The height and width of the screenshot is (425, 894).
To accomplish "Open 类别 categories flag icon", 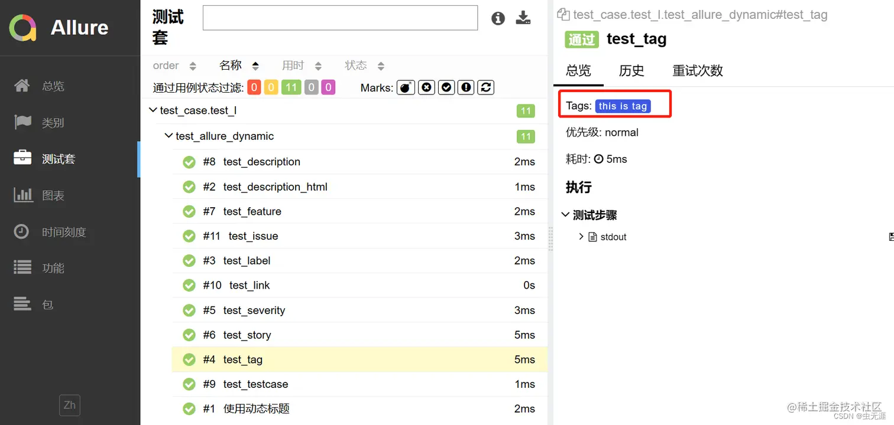I will point(22,122).
